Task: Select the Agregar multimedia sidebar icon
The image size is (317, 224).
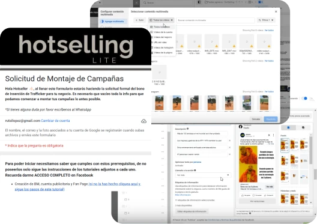Action: [x=102, y=21]
